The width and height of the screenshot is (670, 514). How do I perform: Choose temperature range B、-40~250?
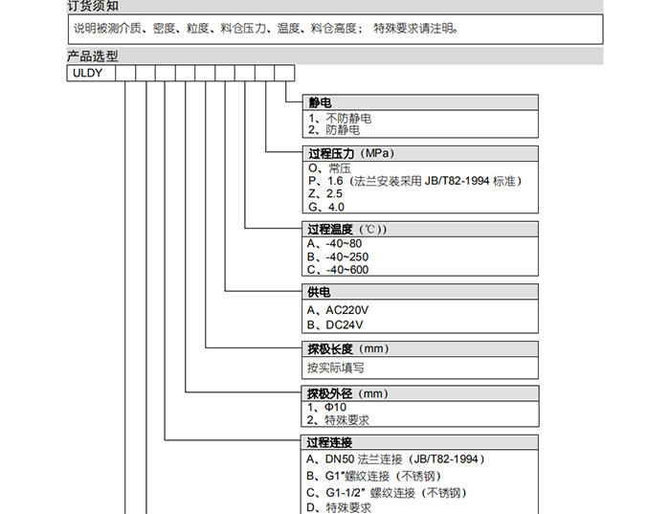pyautogui.click(x=337, y=257)
